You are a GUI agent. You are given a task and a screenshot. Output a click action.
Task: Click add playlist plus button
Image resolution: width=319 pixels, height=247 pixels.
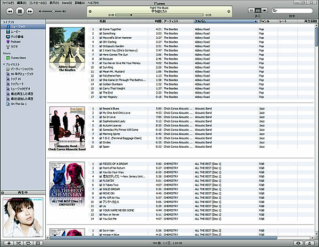[9, 243]
